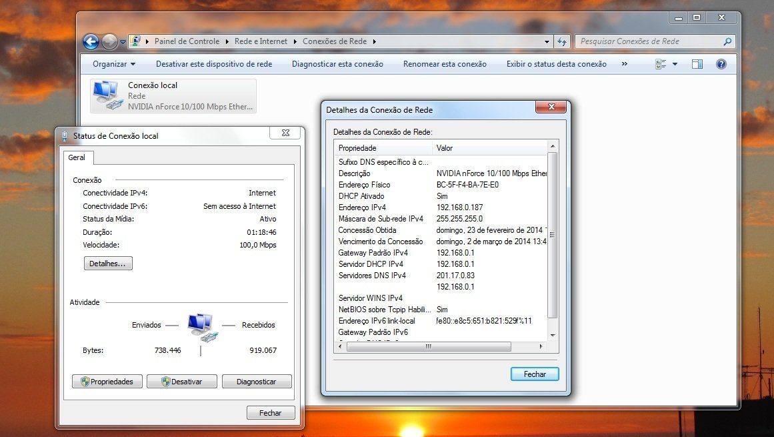Screen dimensions: 774x437
Task: Click the details list scroll up arrow
Action: point(553,146)
